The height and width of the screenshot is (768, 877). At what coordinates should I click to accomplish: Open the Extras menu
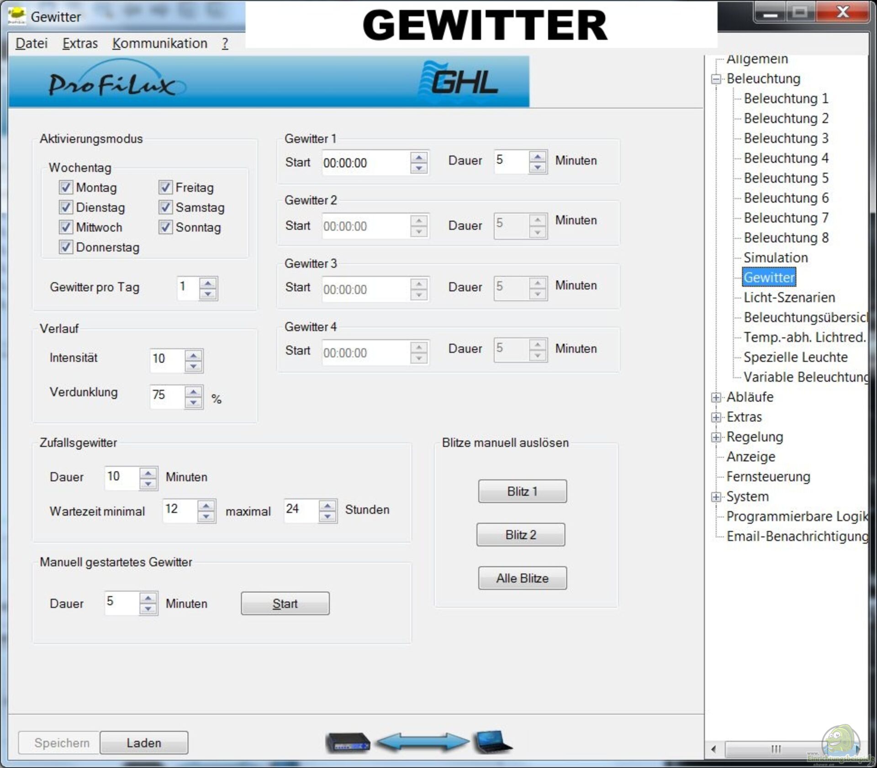(x=80, y=43)
